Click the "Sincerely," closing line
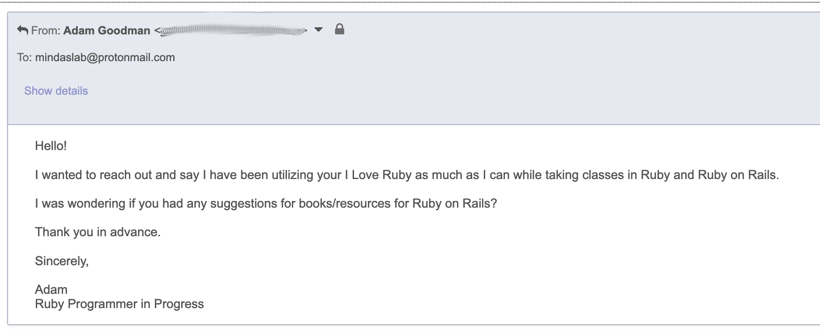 pos(62,261)
